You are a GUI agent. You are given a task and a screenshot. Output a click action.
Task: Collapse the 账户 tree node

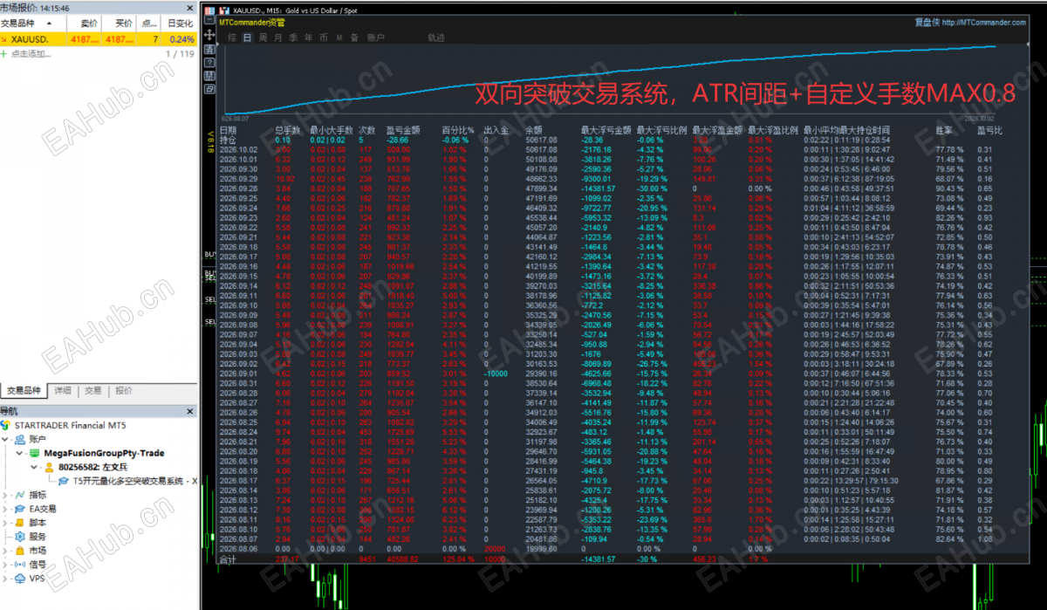point(4,439)
